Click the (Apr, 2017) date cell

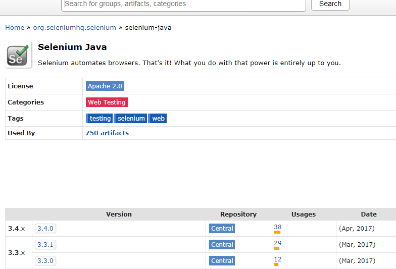tap(357, 228)
